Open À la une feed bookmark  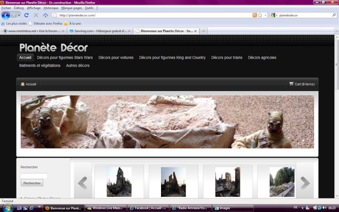[x=72, y=23]
